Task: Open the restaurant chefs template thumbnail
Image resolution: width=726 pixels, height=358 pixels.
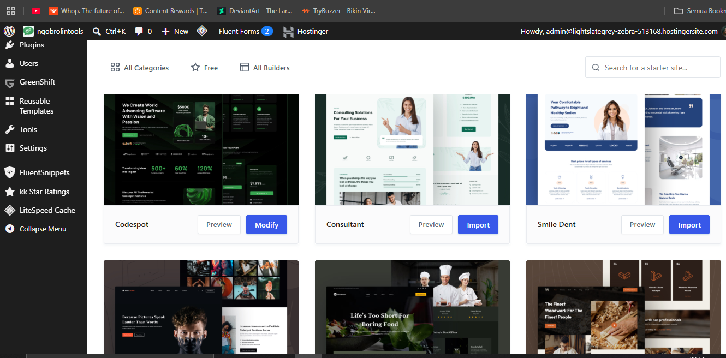Action: (412, 307)
